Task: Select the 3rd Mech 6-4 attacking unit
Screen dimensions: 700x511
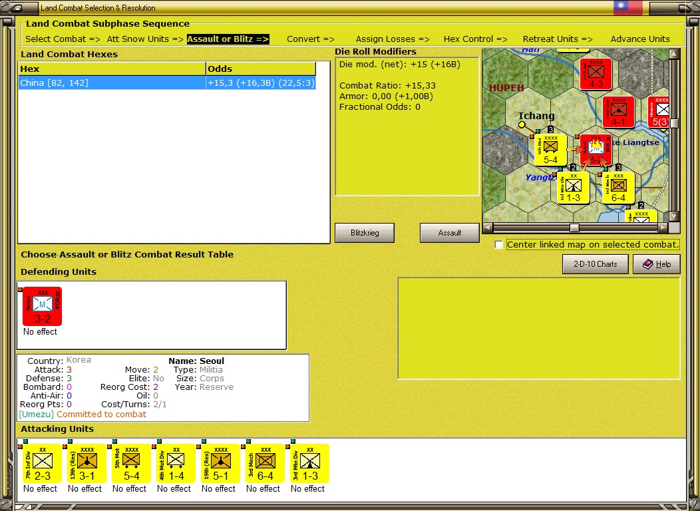Action: tap(265, 463)
